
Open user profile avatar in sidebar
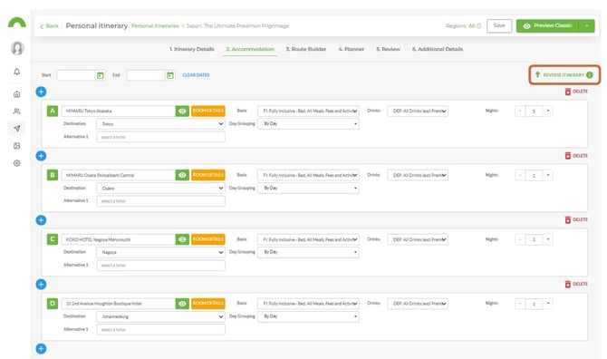pos(16,48)
